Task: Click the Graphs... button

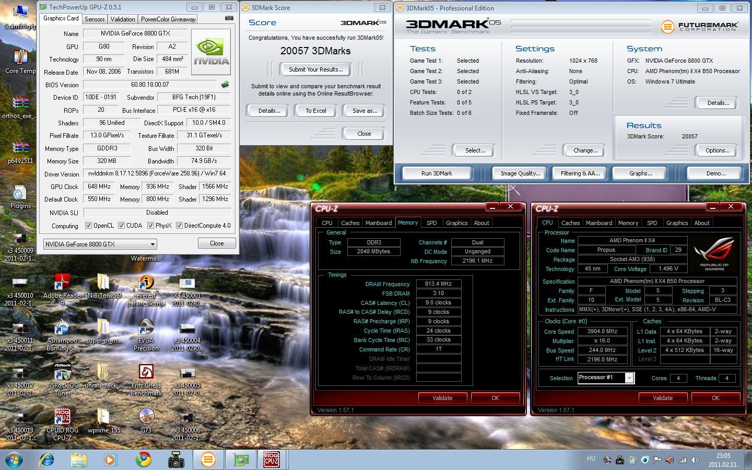Action: [x=640, y=173]
